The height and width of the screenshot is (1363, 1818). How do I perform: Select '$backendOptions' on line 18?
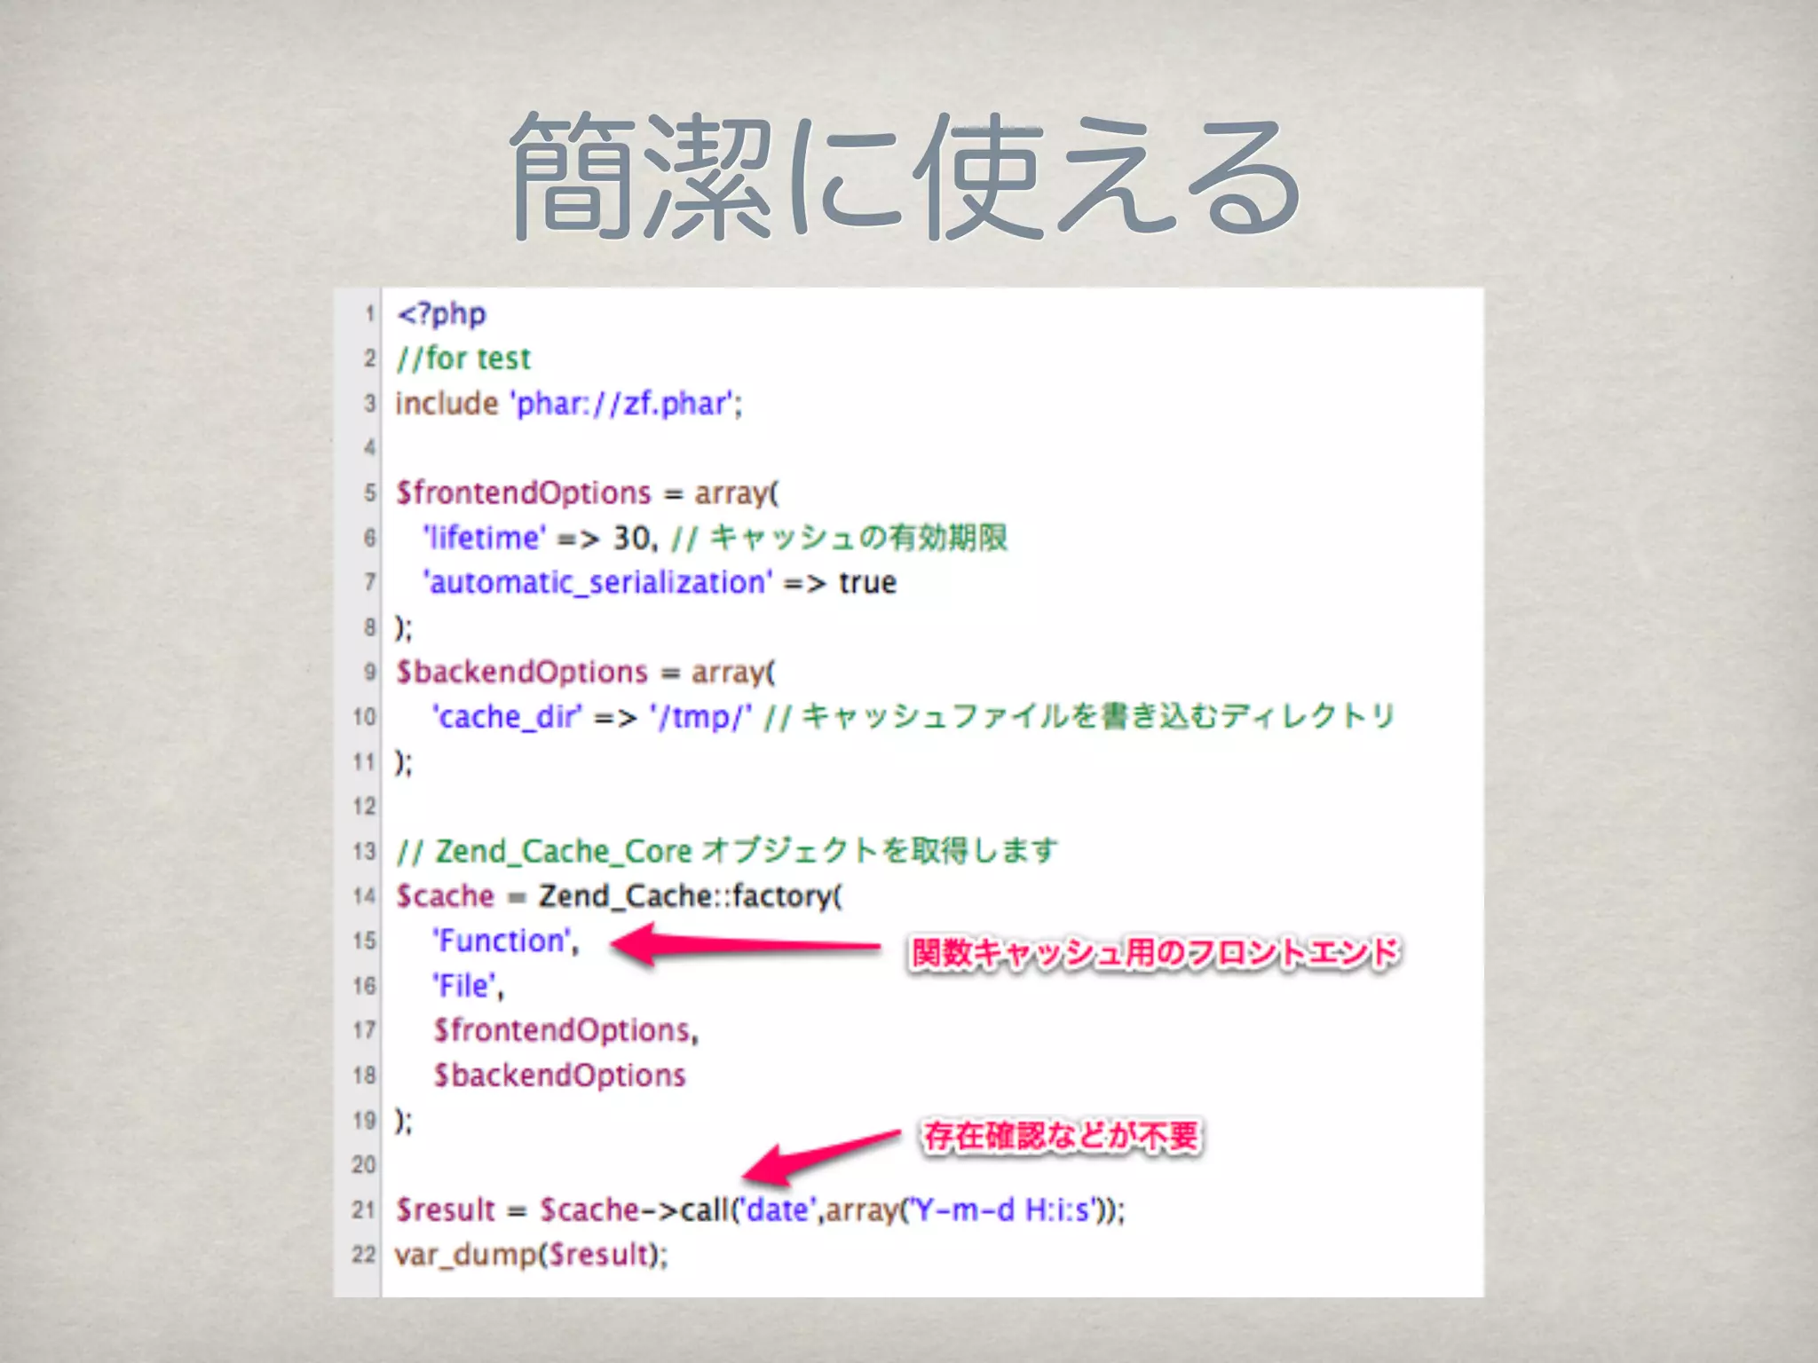(559, 1075)
